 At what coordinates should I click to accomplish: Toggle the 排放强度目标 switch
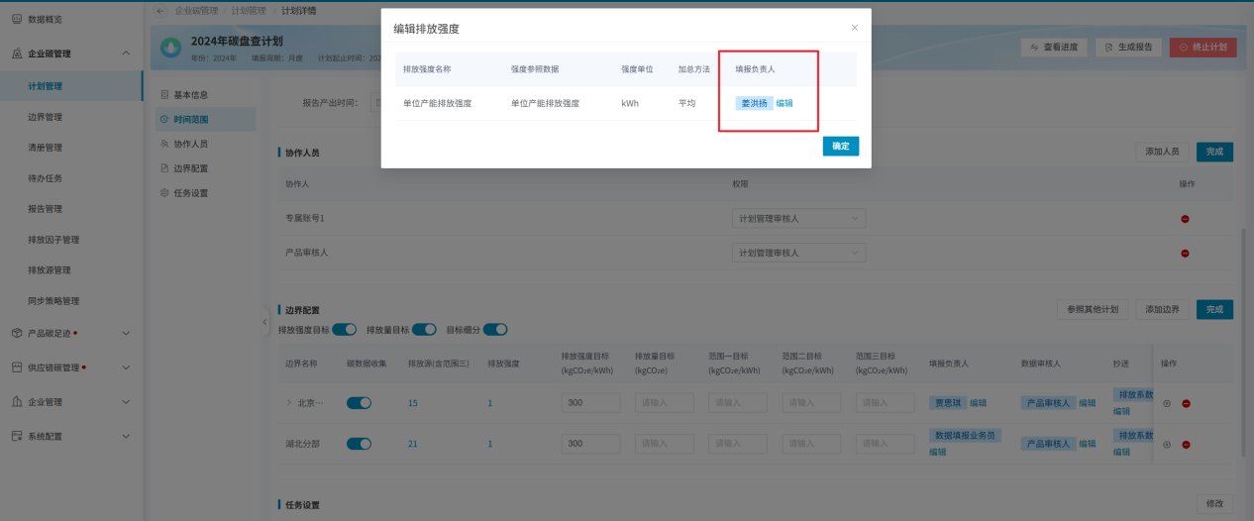click(344, 329)
